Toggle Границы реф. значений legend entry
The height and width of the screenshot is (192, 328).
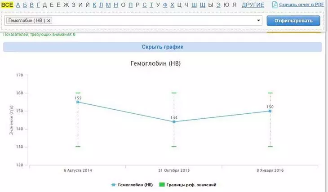pyautogui.click(x=188, y=185)
